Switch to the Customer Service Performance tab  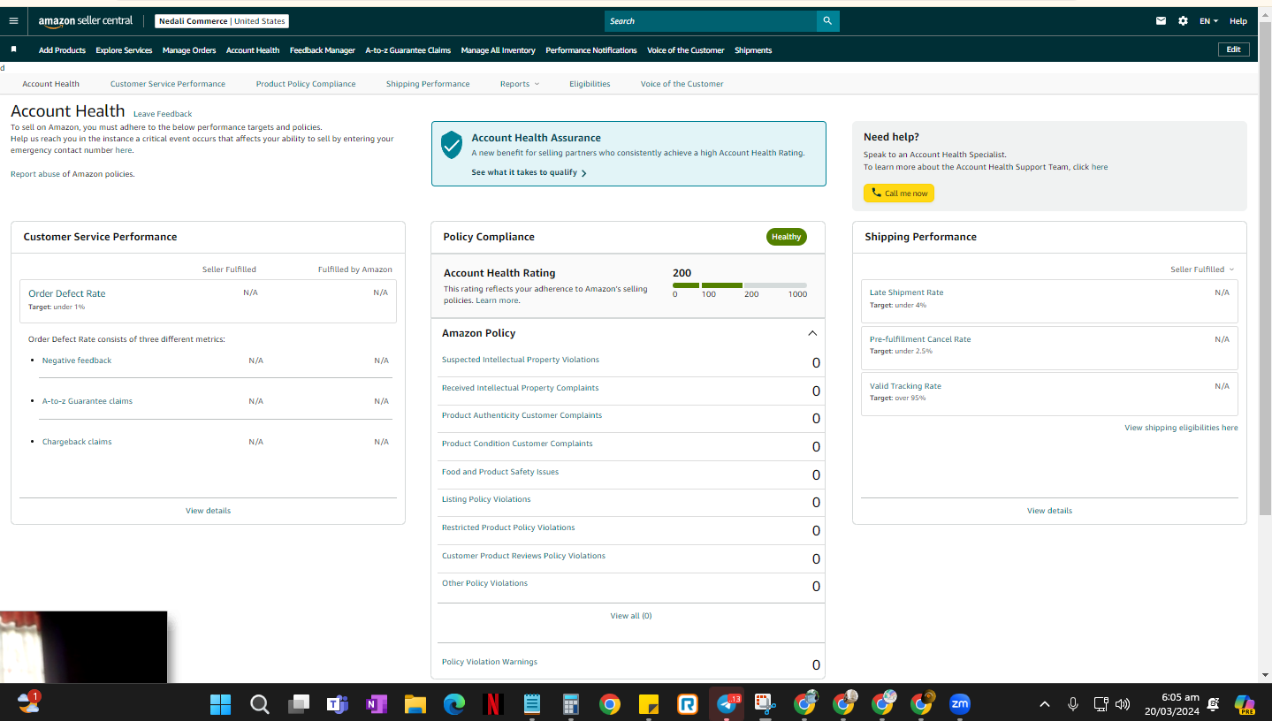(x=168, y=84)
